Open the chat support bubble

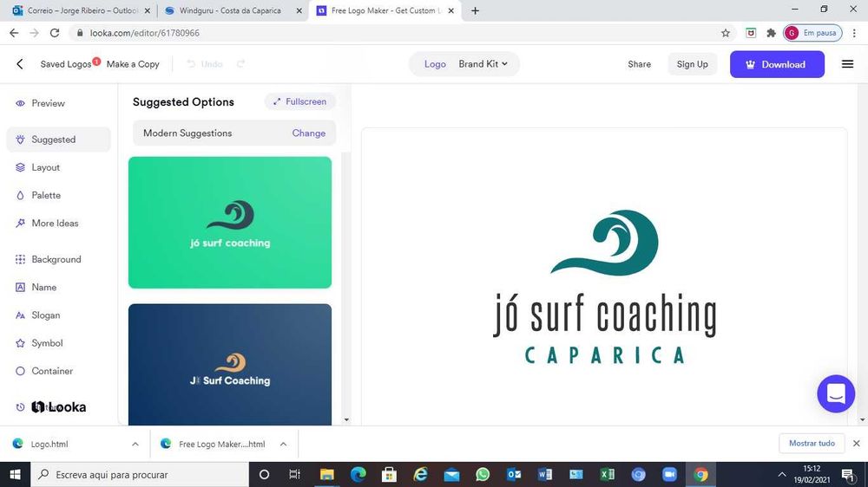tap(836, 393)
